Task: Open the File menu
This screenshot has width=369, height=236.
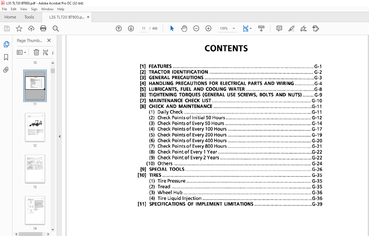Action: pos(4,9)
